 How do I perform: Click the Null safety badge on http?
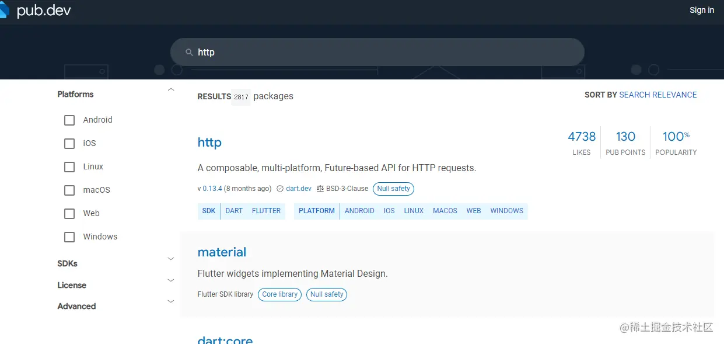tap(393, 189)
